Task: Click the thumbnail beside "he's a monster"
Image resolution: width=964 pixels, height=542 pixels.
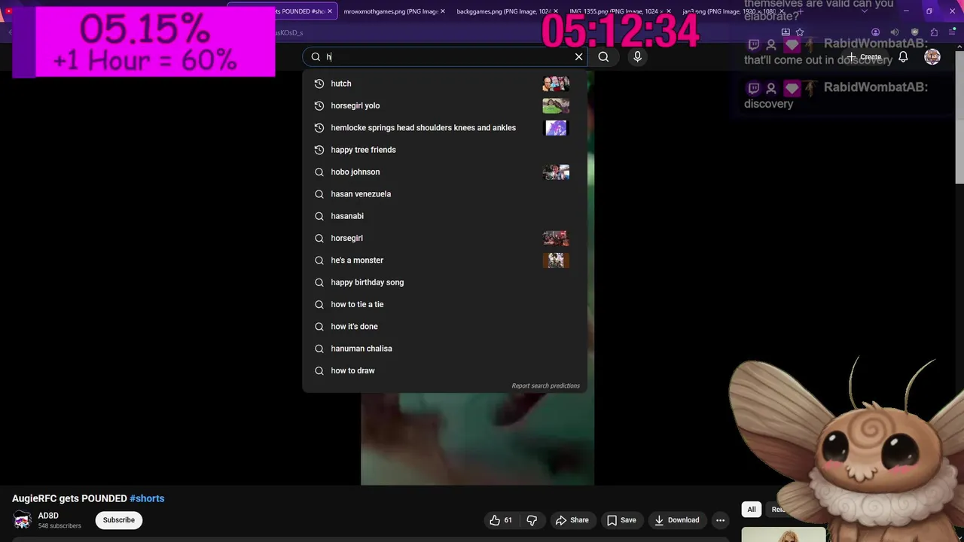Action: click(556, 260)
